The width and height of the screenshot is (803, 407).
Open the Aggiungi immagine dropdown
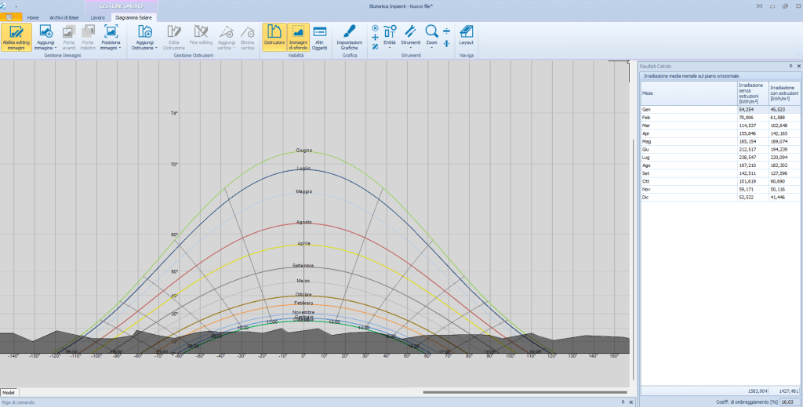45,47
